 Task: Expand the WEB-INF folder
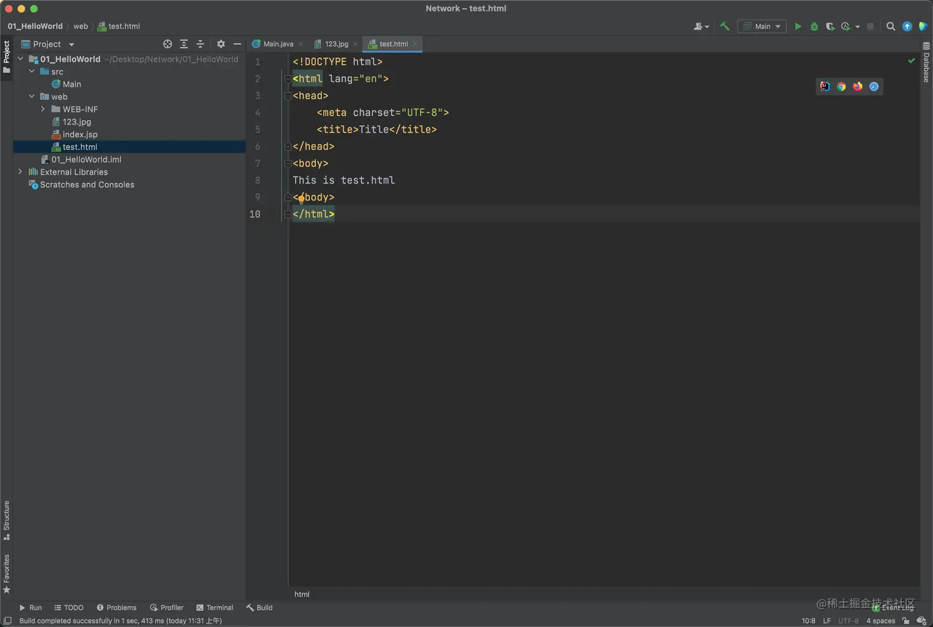click(x=43, y=109)
